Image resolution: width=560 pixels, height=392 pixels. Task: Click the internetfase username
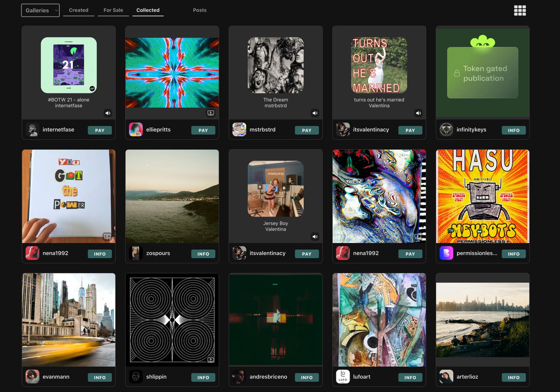click(58, 130)
